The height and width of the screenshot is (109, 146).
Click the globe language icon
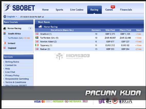click(x=5, y=17)
